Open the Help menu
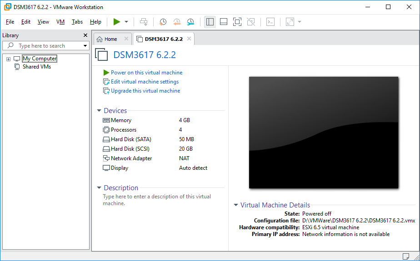420x261 pixels. click(x=95, y=22)
